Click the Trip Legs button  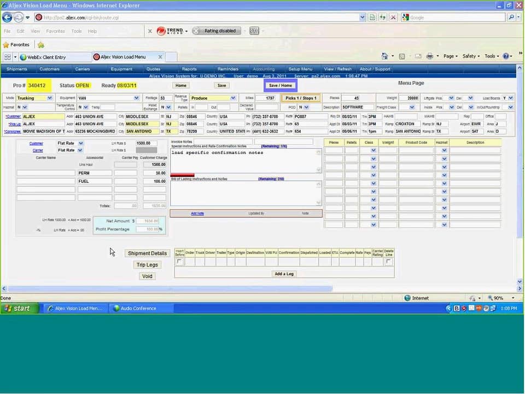(147, 265)
